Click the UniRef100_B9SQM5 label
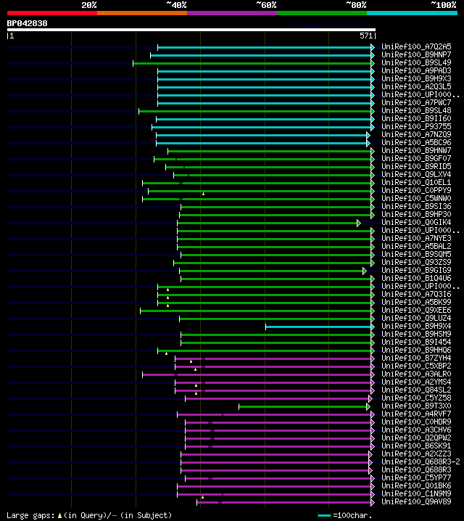The height and width of the screenshot is (521, 464). pyautogui.click(x=416, y=254)
